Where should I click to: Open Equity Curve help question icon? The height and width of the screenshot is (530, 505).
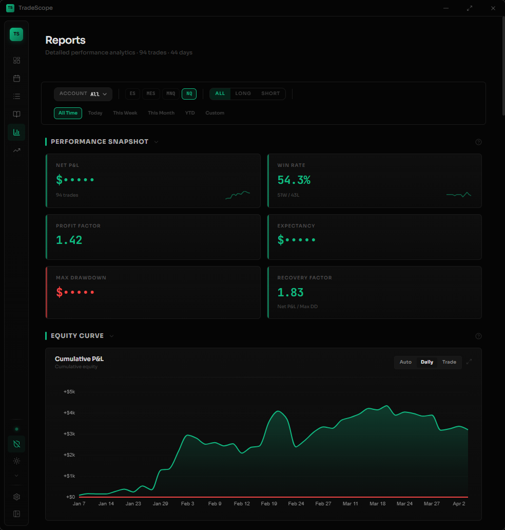[x=478, y=336]
